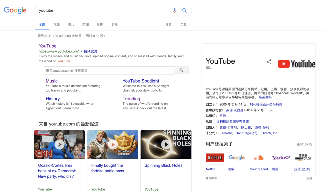
Task: Click the YouTube logo in knowledge panel
Action: [296, 64]
